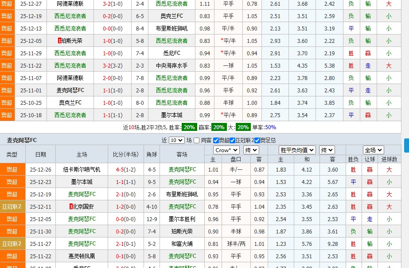Open the match count dropdown showing 10
This screenshot has height=268, width=409.
click(176, 140)
